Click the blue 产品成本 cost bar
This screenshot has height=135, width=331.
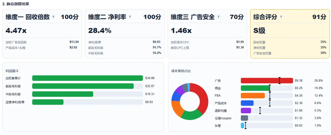(x=247, y=103)
